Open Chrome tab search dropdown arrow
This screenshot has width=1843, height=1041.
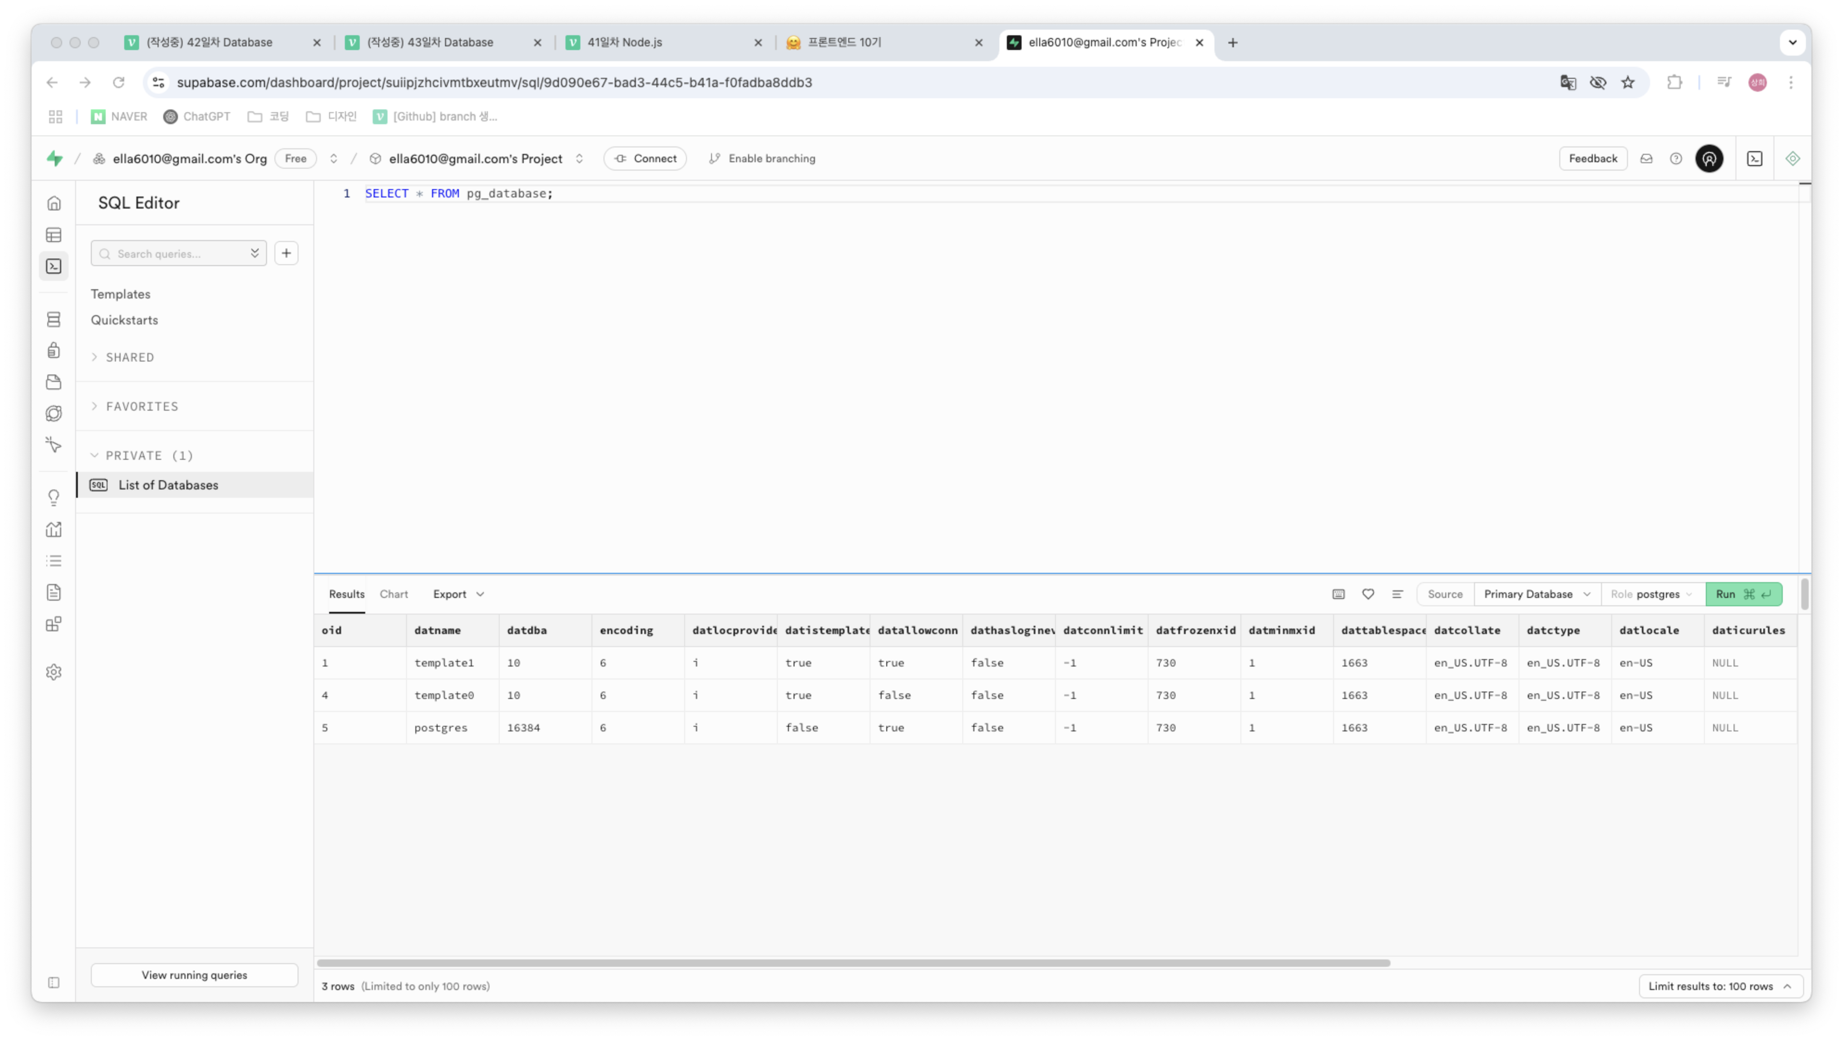1792,42
